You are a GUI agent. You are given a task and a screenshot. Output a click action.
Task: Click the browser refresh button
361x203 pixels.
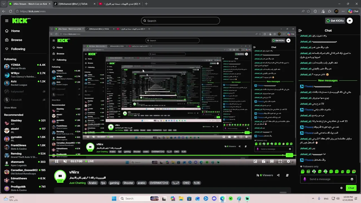point(10,11)
